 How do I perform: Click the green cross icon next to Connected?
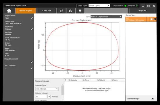click(137, 6)
